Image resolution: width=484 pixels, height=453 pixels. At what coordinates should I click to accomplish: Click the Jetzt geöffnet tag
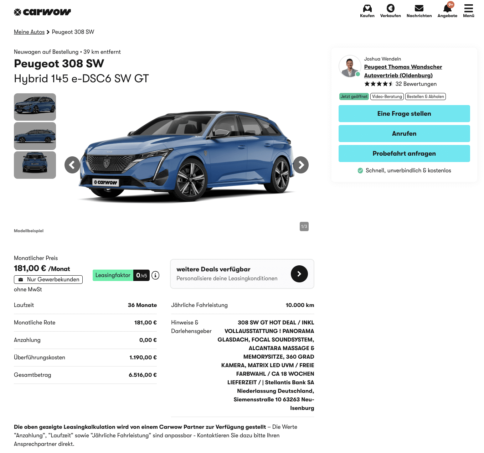(354, 97)
